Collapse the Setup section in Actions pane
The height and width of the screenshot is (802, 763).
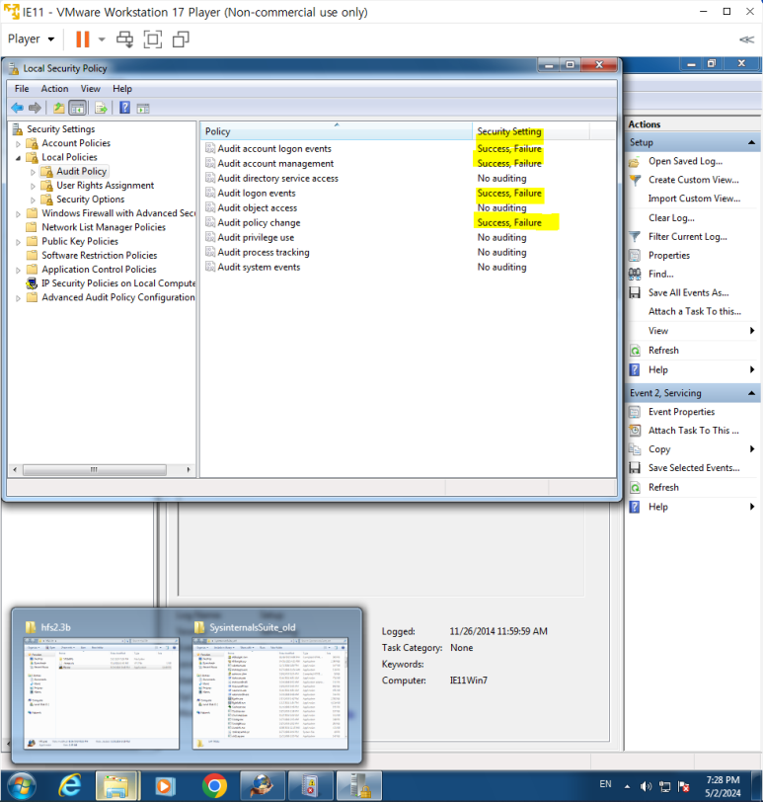751,142
